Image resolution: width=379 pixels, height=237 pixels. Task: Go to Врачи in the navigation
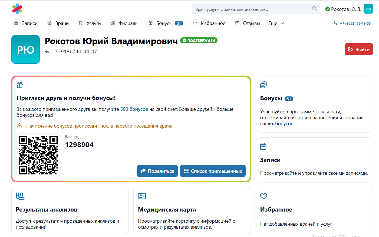tap(58, 23)
